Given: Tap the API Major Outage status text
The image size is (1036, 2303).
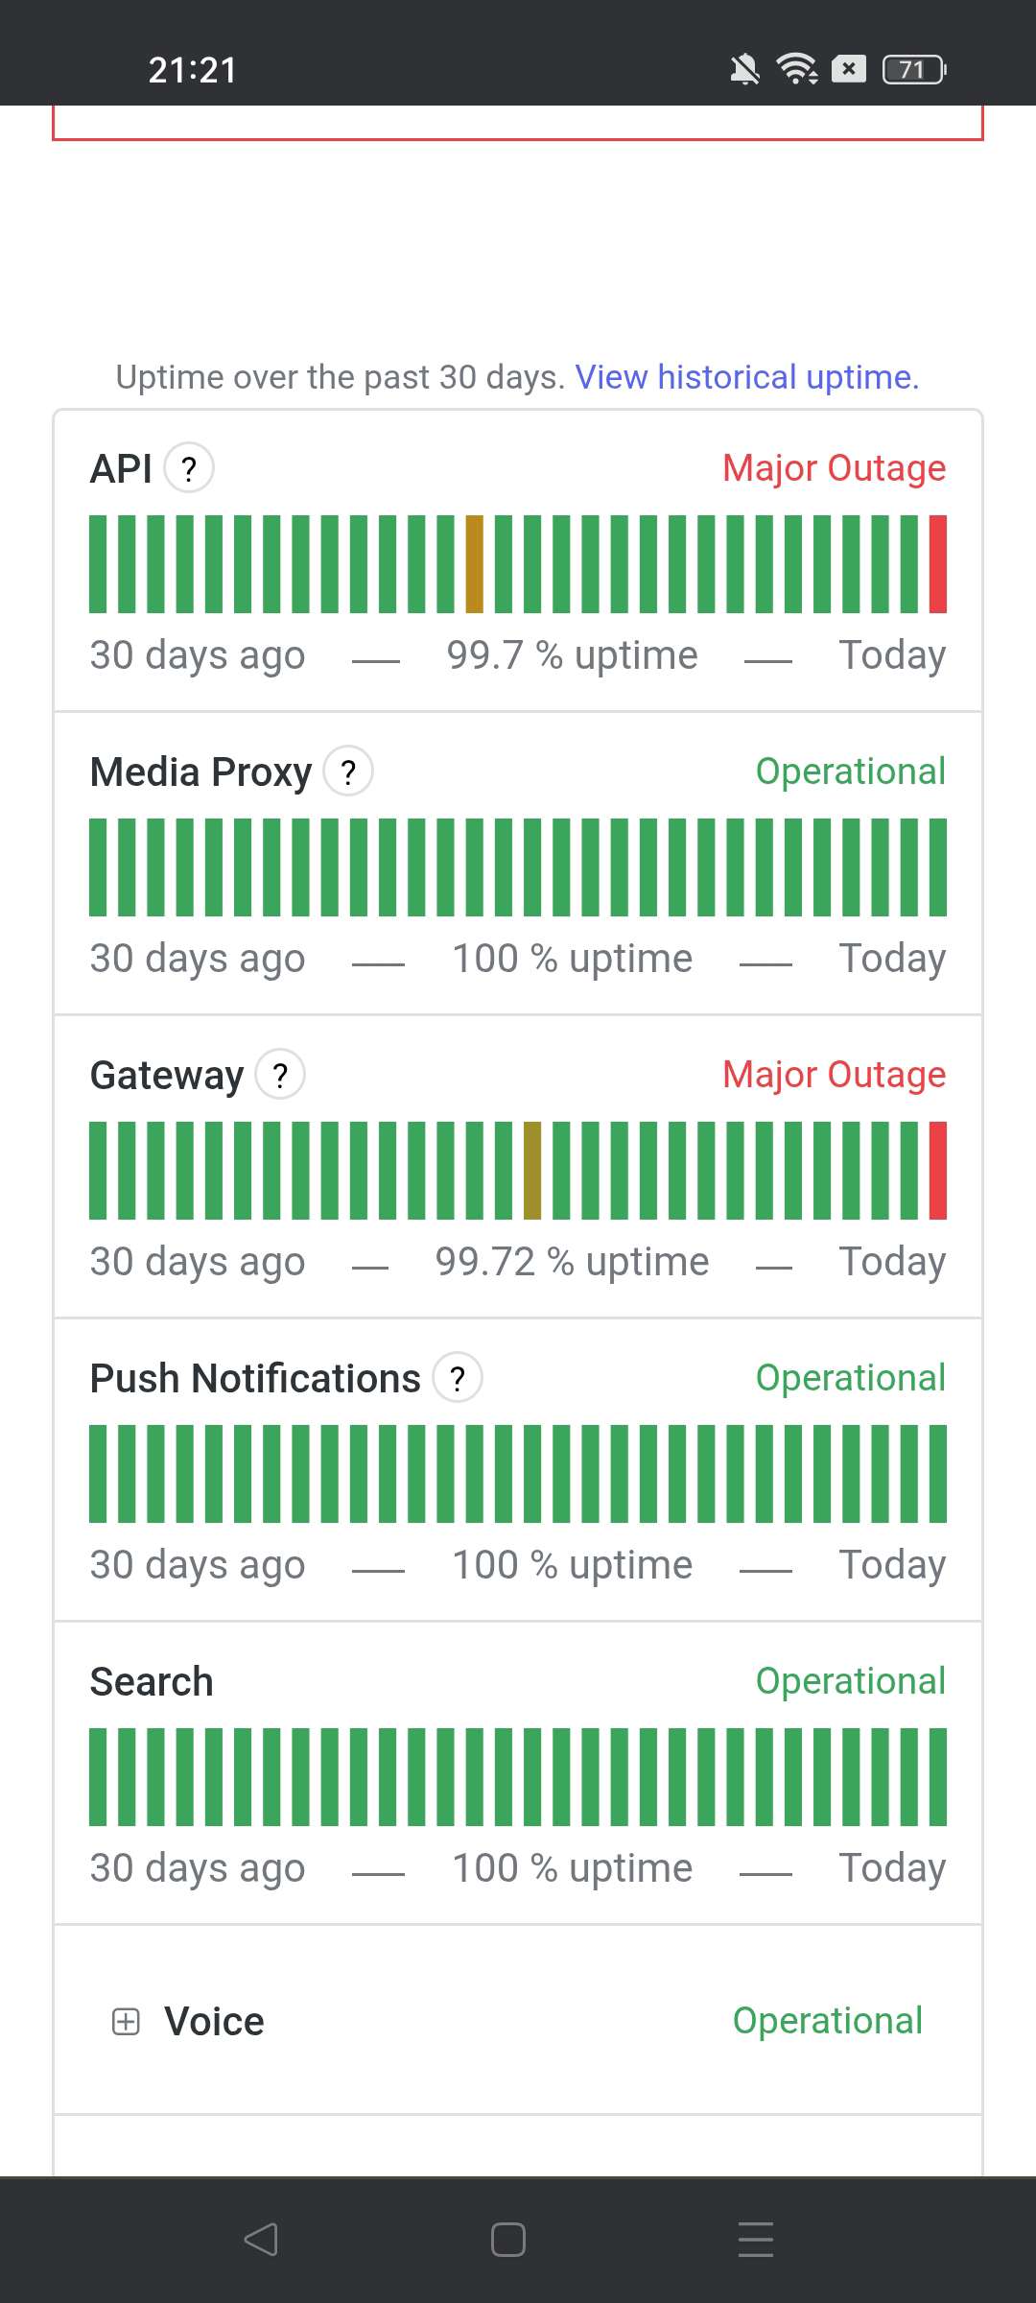Looking at the screenshot, I should tap(834, 468).
